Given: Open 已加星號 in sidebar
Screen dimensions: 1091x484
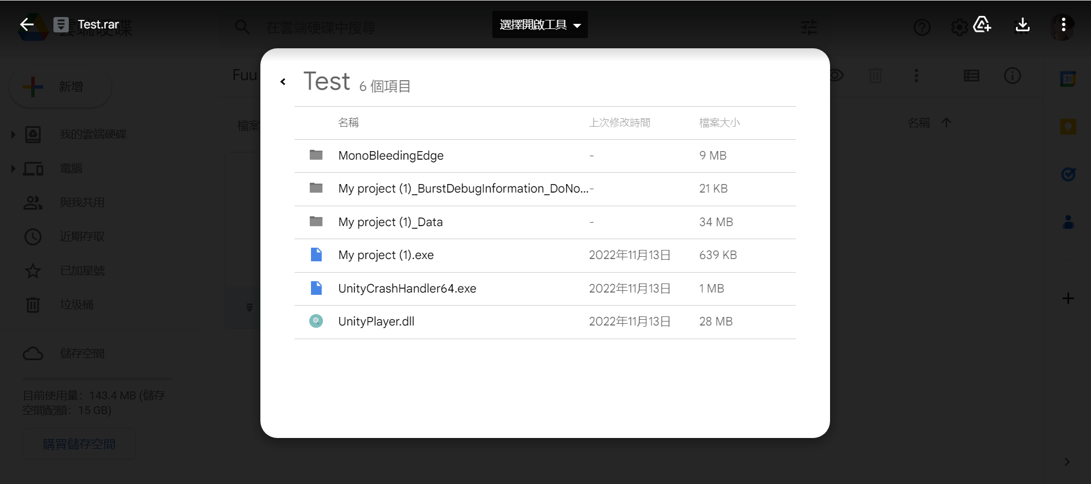Looking at the screenshot, I should click(82, 271).
